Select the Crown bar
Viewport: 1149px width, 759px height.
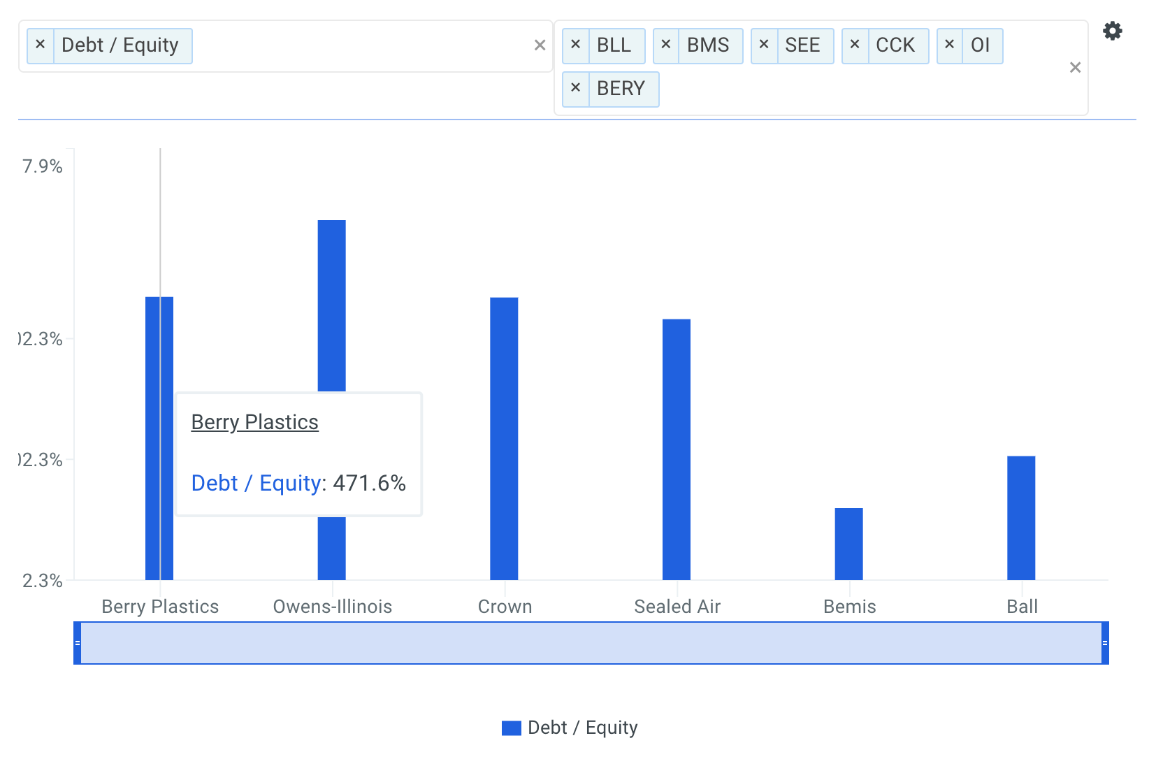(x=504, y=439)
